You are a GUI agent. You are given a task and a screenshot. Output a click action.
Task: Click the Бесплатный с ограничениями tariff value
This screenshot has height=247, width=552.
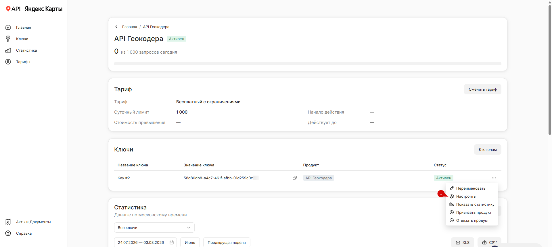[x=208, y=102]
